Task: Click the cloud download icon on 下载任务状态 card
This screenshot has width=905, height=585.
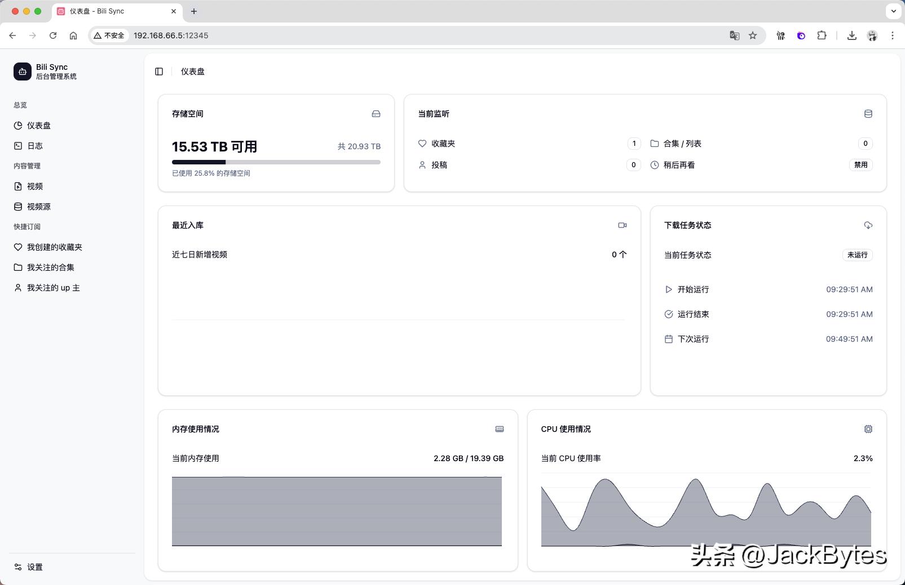Action: (868, 225)
